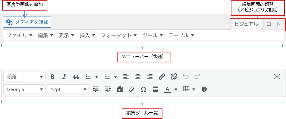Image resolution: width=286 pixels, height=119 pixels.
Task: Open the 挿入 menu
Action: pos(87,35)
